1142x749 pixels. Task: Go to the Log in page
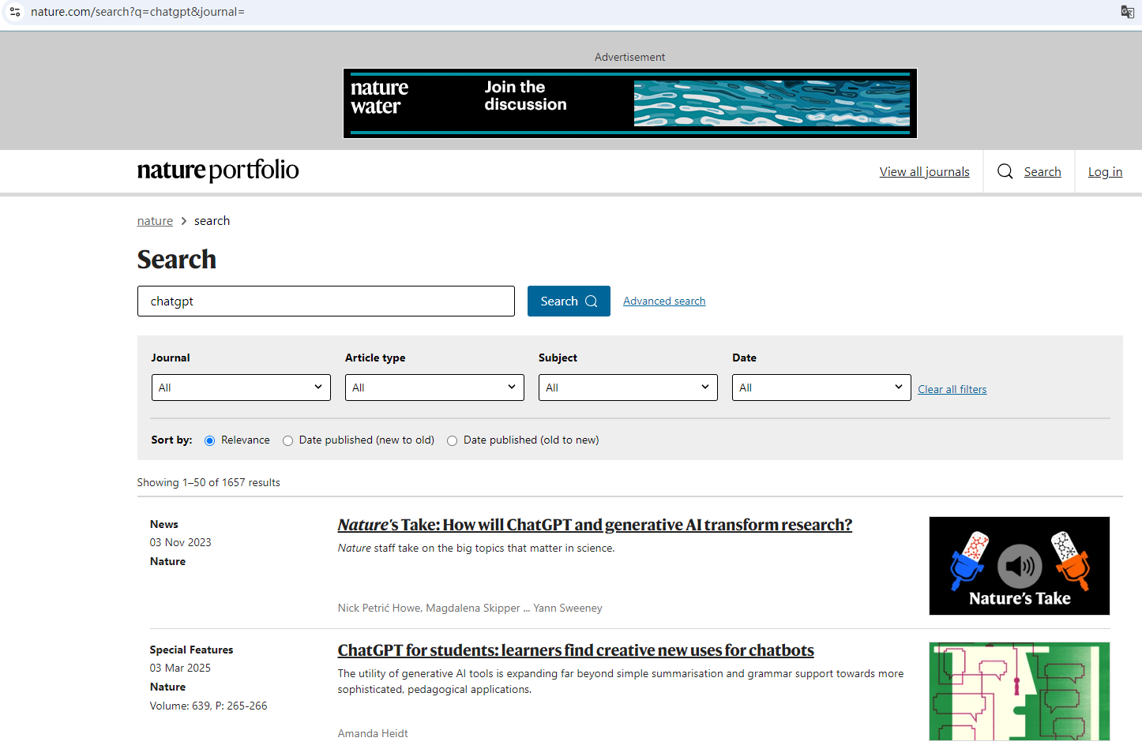[x=1105, y=172]
